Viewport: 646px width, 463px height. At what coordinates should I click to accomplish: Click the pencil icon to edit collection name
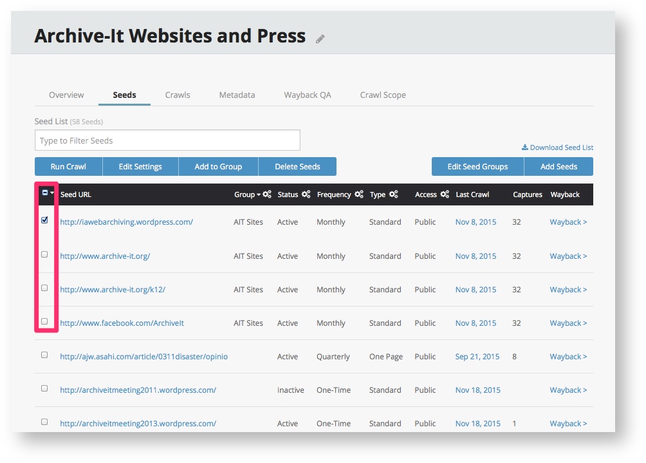(x=320, y=39)
